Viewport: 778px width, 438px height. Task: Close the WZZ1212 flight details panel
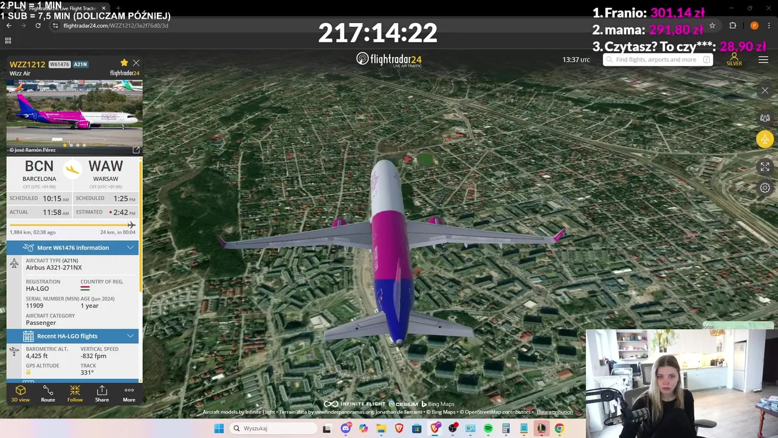click(x=136, y=63)
